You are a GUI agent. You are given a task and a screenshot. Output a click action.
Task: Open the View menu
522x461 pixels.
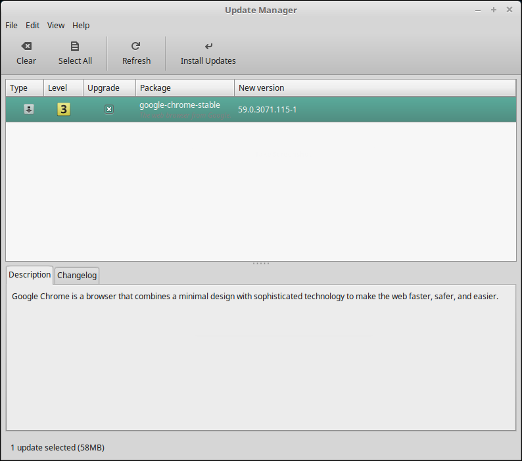pos(56,25)
